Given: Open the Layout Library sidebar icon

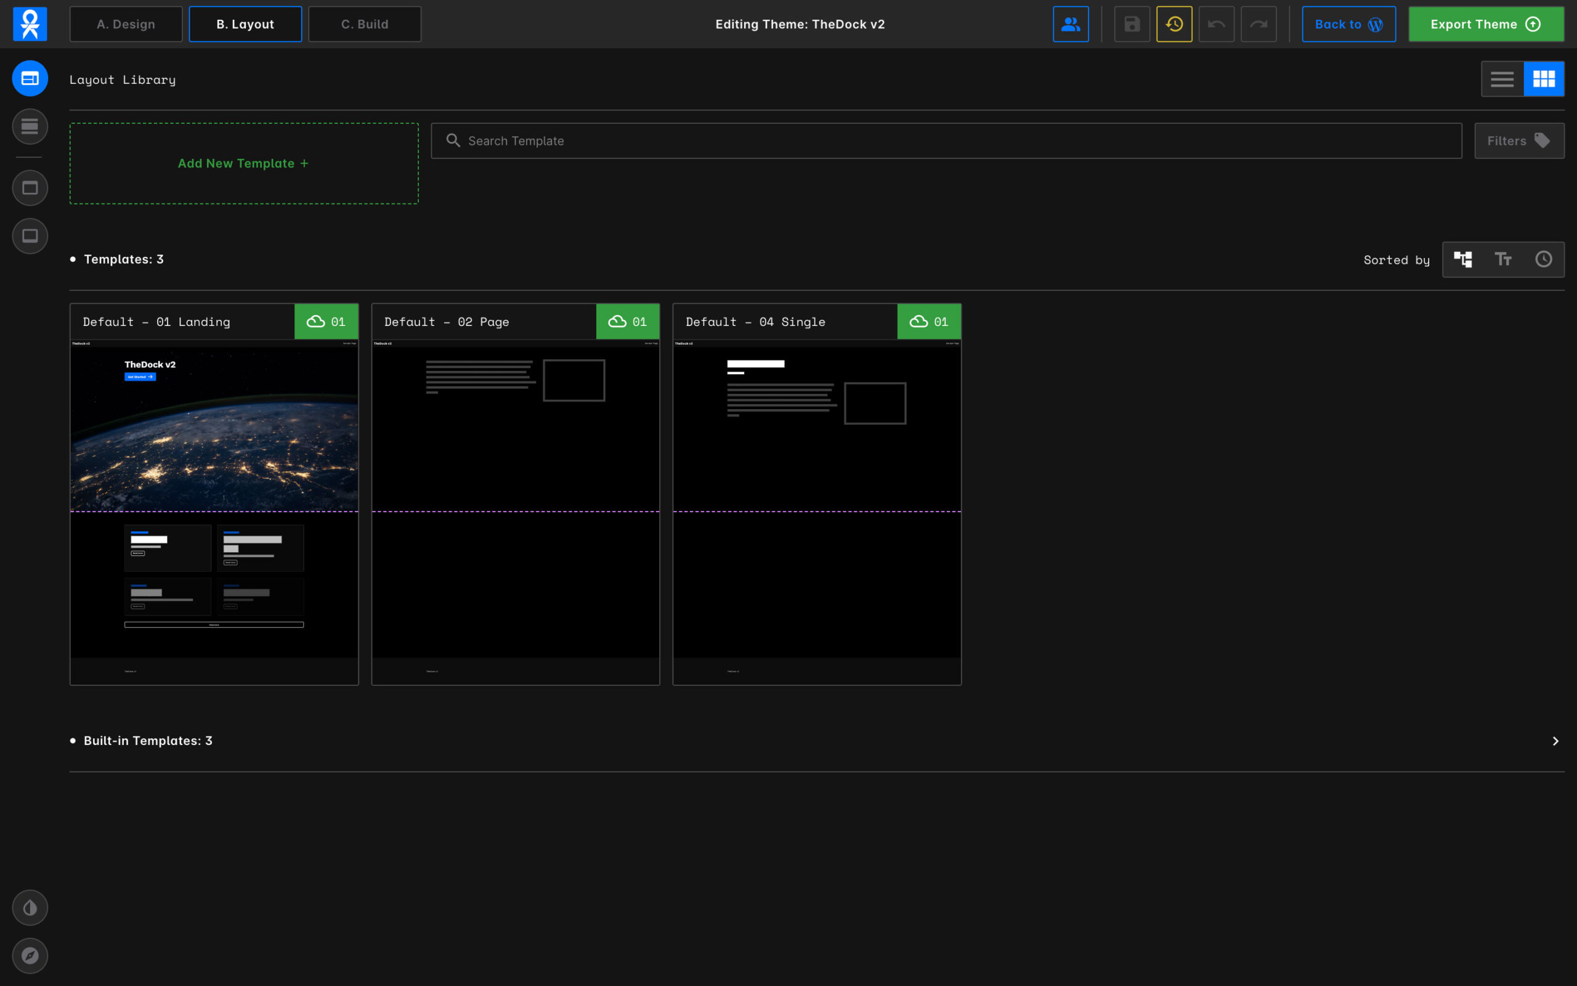Looking at the screenshot, I should 30,78.
